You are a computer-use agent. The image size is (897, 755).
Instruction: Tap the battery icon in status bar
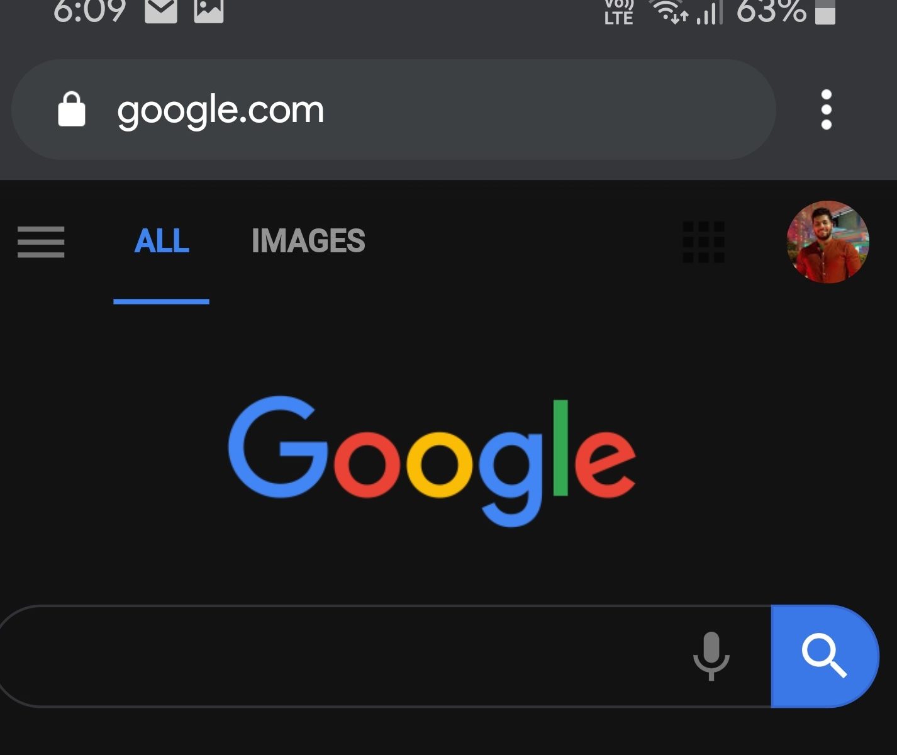[x=825, y=11]
